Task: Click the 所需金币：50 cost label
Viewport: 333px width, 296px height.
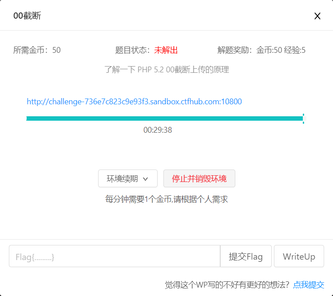Action: click(37, 50)
